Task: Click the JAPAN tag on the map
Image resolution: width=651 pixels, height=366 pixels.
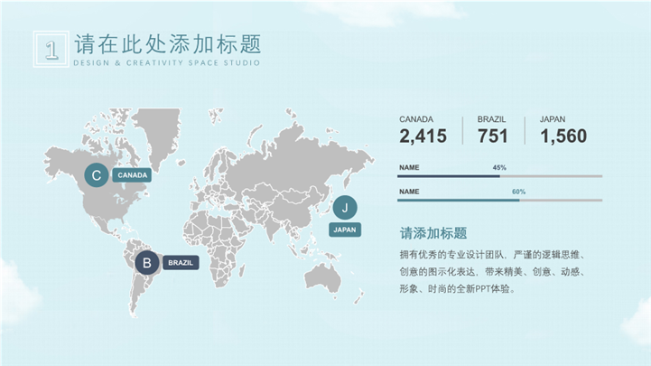Action: click(345, 230)
